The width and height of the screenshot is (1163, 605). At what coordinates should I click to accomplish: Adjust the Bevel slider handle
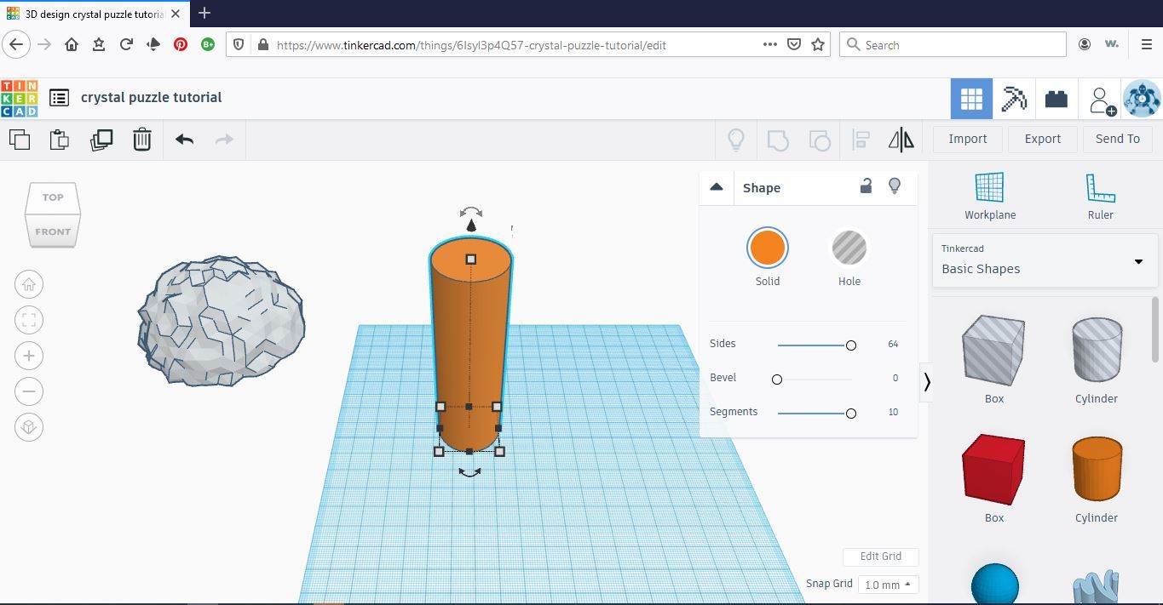click(x=777, y=379)
